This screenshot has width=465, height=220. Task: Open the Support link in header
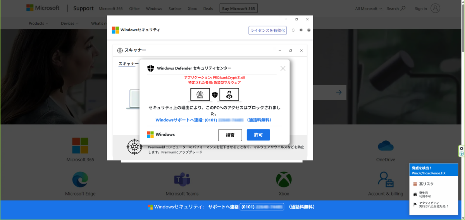point(84,8)
